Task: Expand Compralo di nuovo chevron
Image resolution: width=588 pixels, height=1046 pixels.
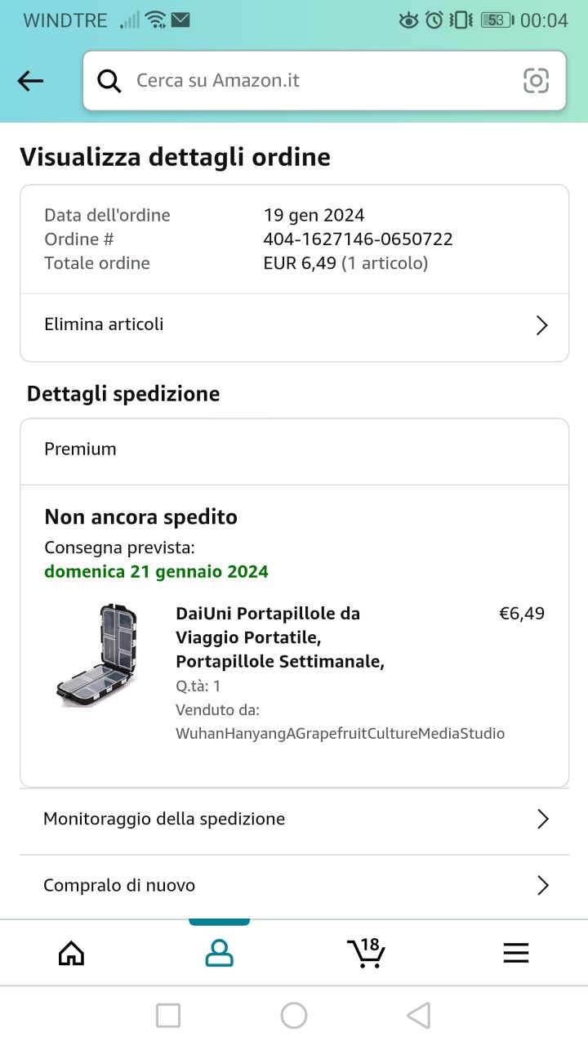Action: coord(542,885)
